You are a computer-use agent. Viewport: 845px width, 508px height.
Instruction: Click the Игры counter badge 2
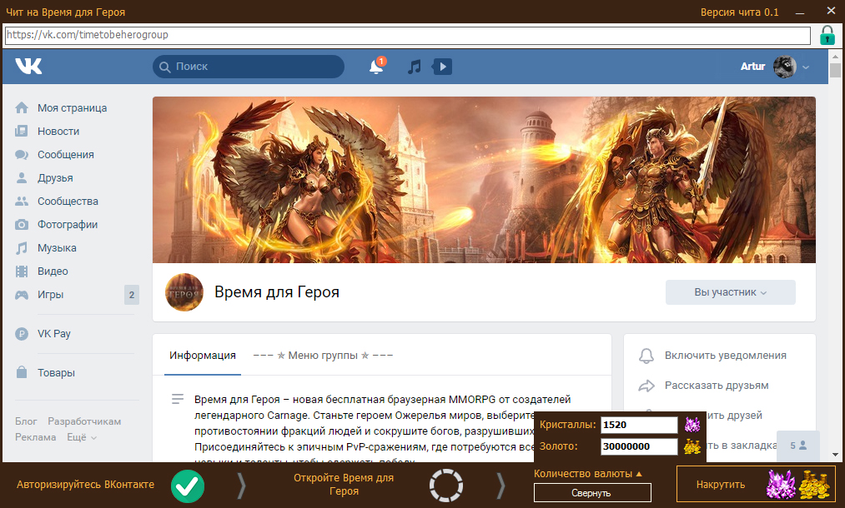(x=132, y=295)
